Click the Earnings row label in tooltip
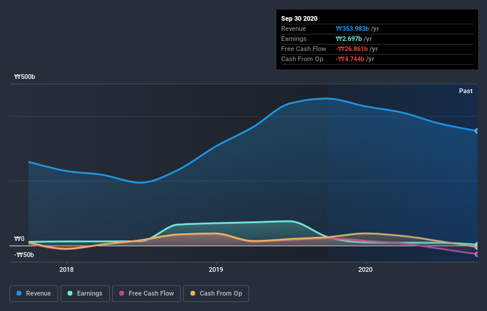487x311 pixels. pyautogui.click(x=294, y=39)
